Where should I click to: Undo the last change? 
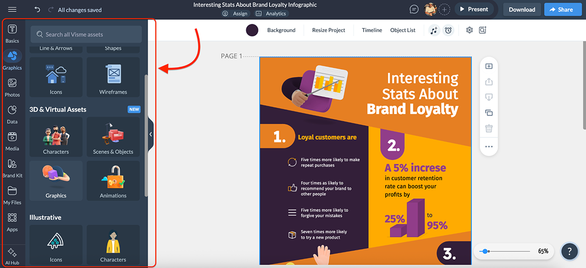[x=38, y=9]
